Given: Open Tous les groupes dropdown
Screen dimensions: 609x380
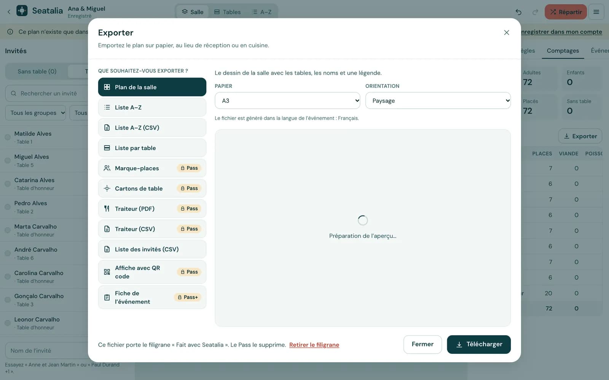Looking at the screenshot, I should [x=36, y=113].
